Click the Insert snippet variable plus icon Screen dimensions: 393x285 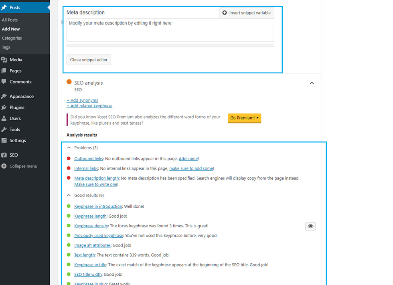(225, 12)
